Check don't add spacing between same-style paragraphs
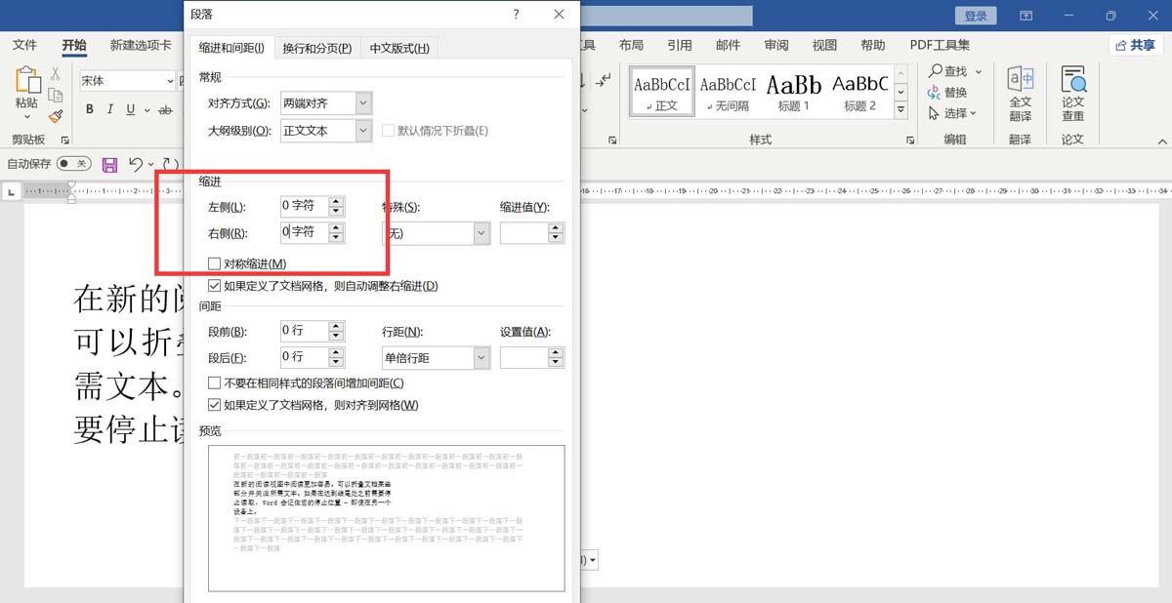This screenshot has height=603, width=1172. (214, 383)
